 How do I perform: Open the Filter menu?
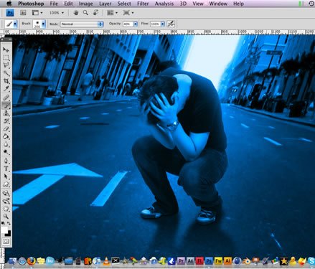143,4
